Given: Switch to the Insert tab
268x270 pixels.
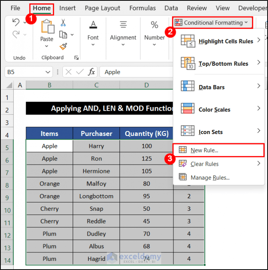Looking at the screenshot, I should (x=67, y=8).
